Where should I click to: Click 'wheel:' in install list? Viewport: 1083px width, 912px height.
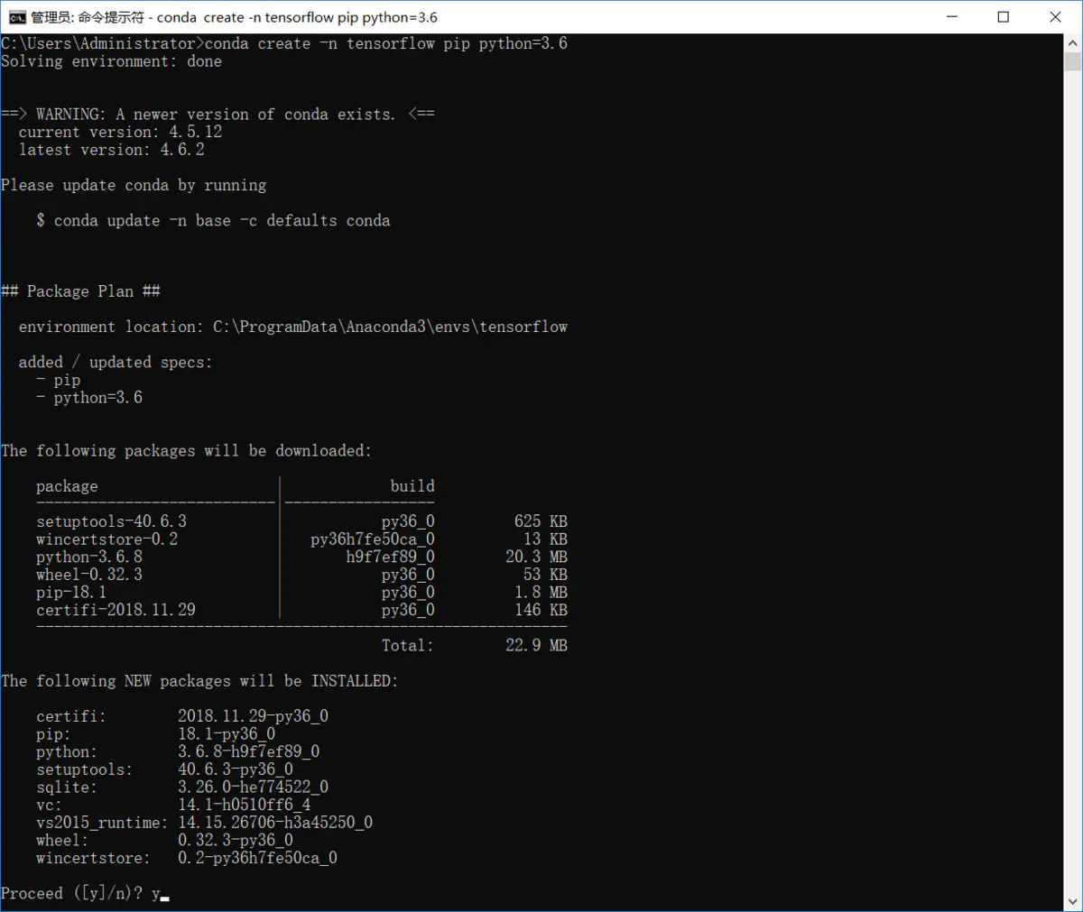[x=62, y=841]
